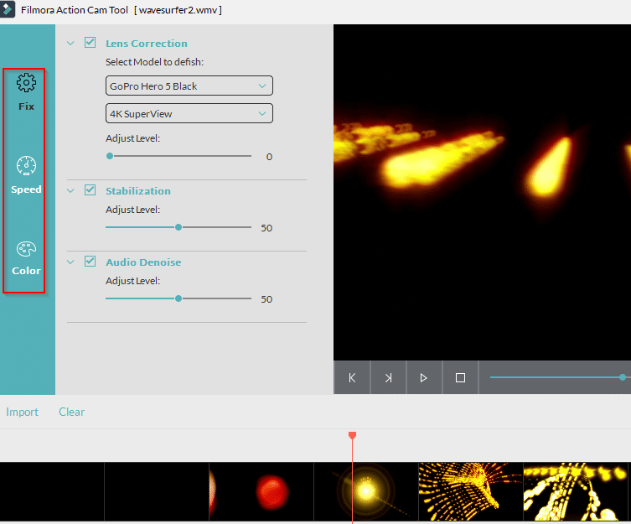
Task: Select the yellow bokeh lights thumbnail
Action: (576, 491)
